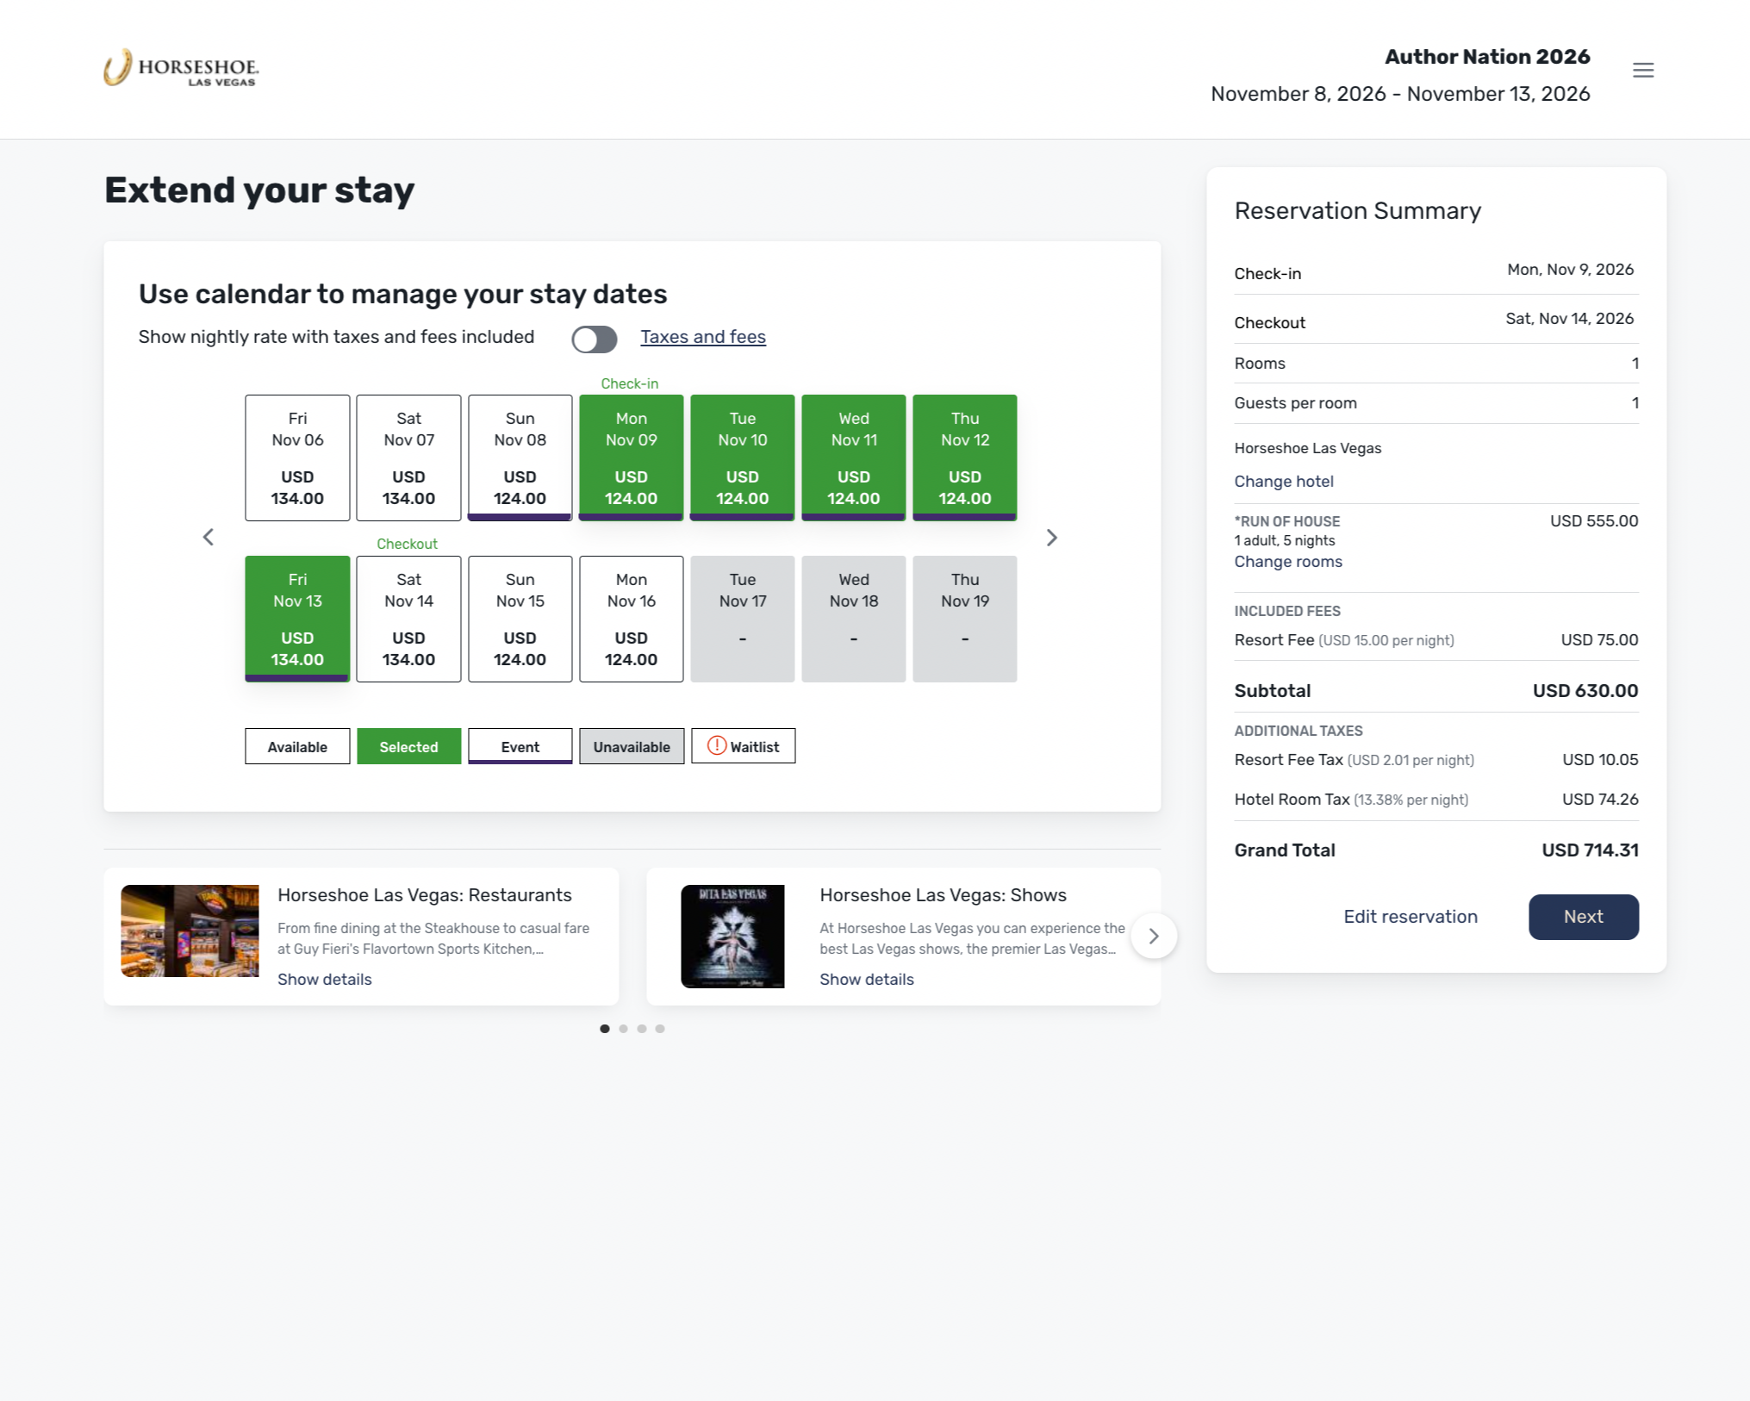
Task: Toggle nightly rate with taxes included
Action: tap(594, 339)
